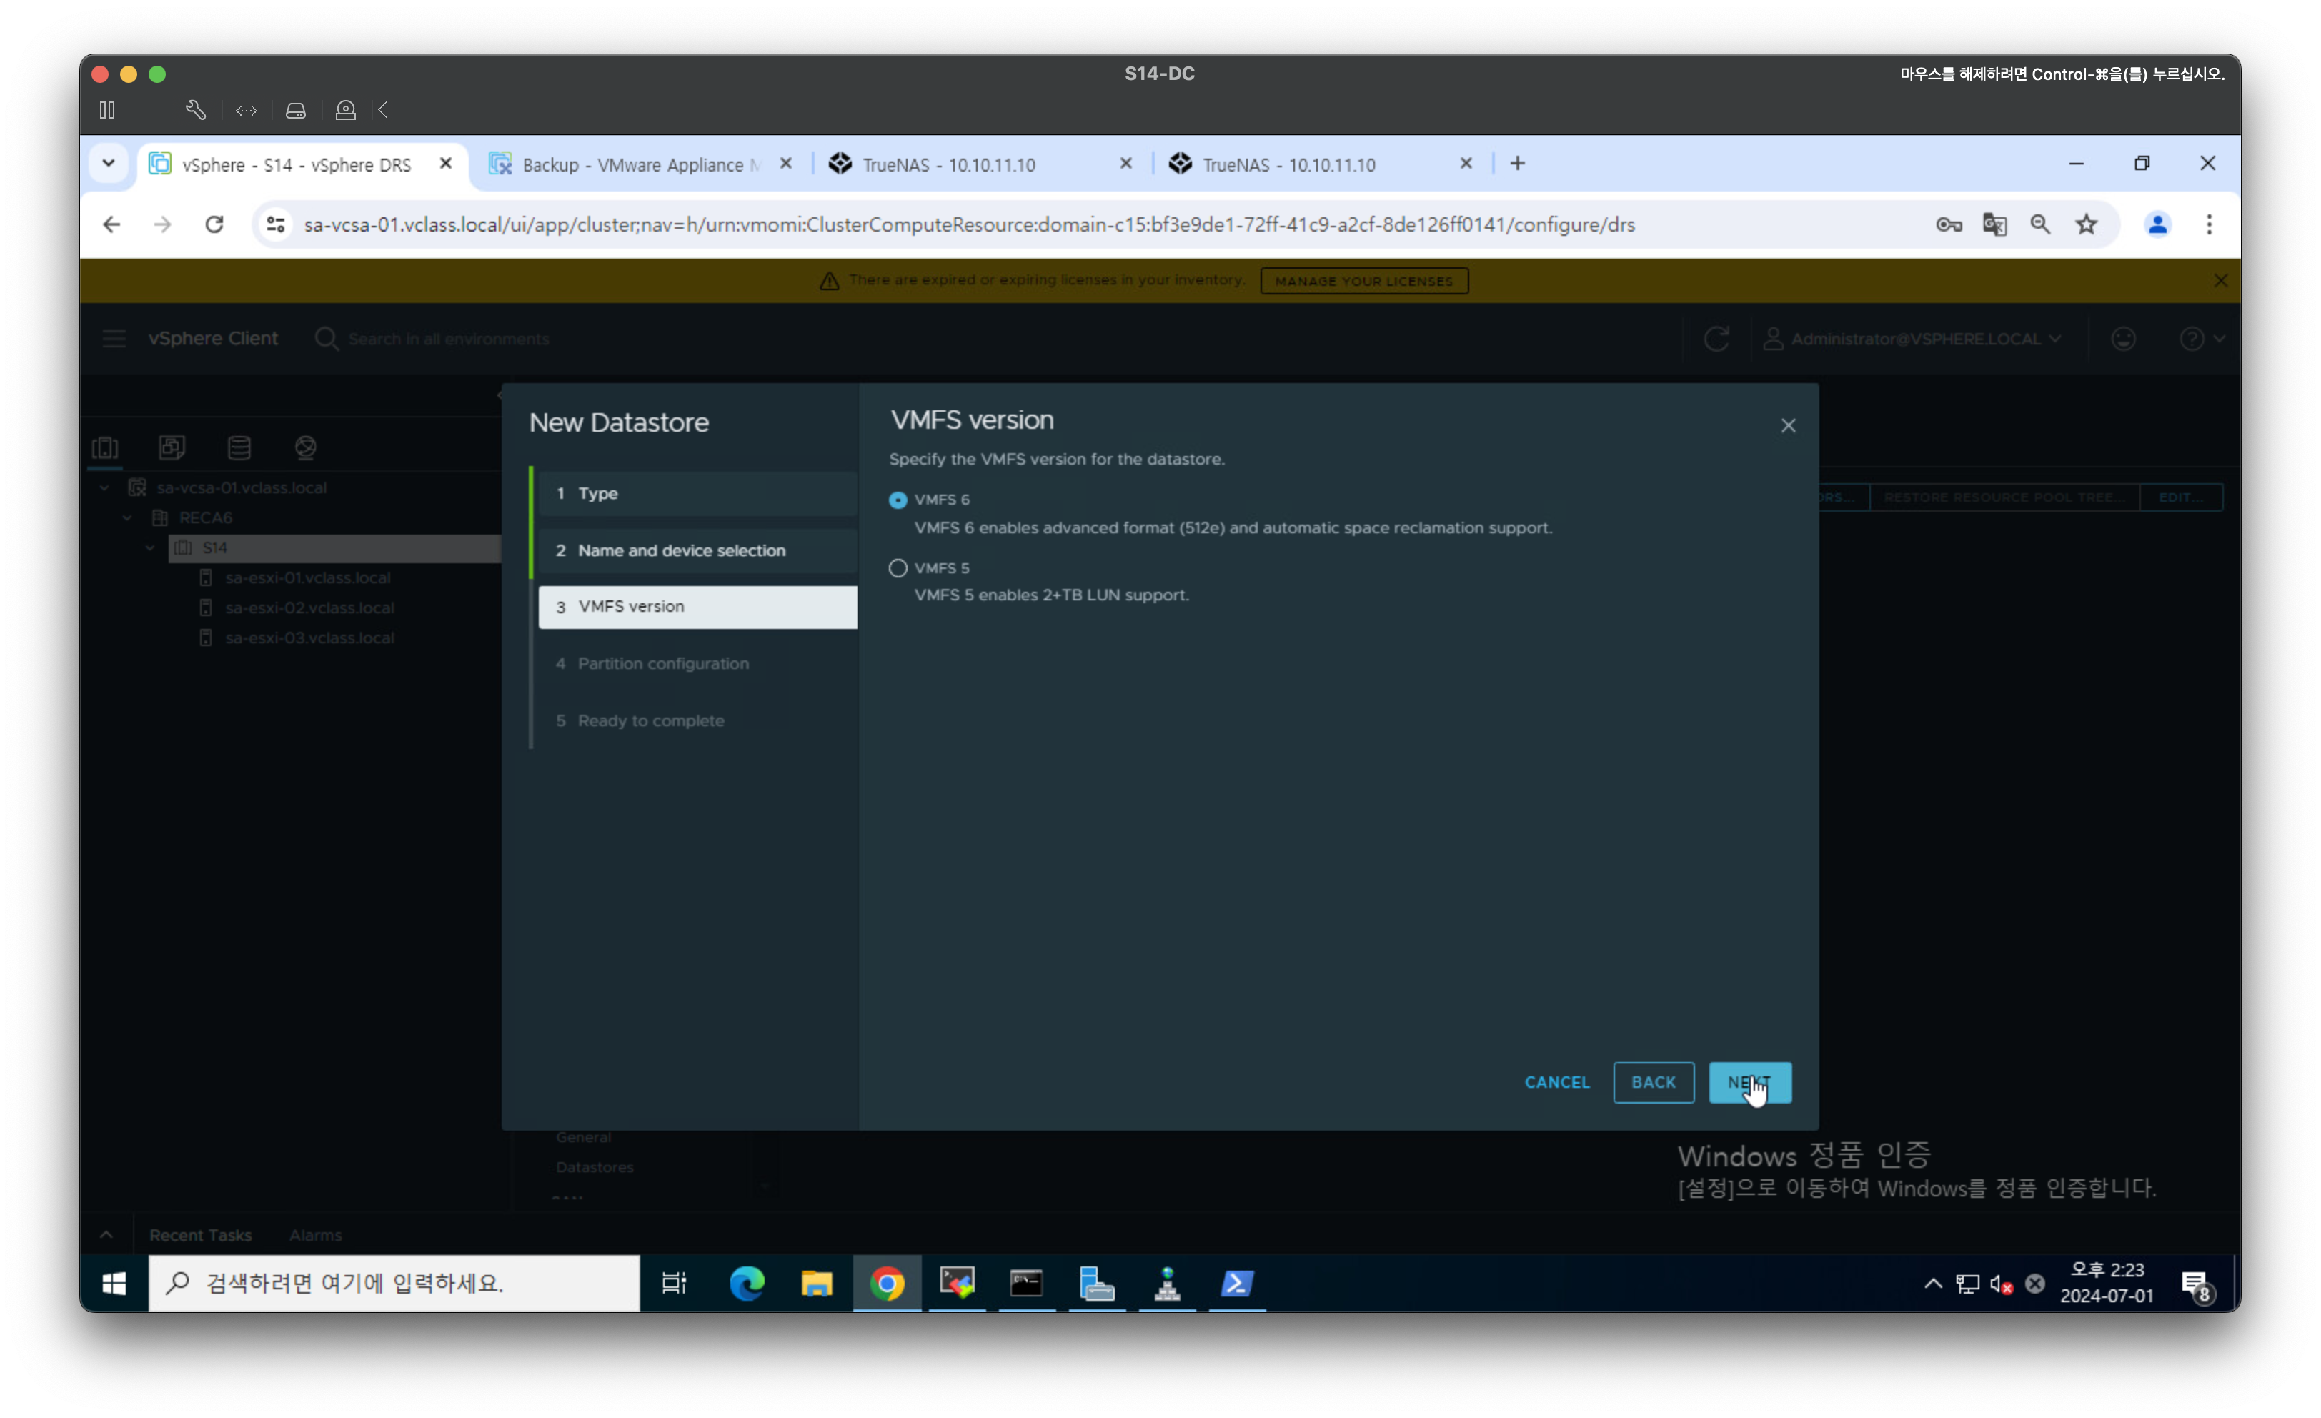Bookmark page with star icon
Viewport: 2321px width, 1418px height.
(x=2087, y=224)
